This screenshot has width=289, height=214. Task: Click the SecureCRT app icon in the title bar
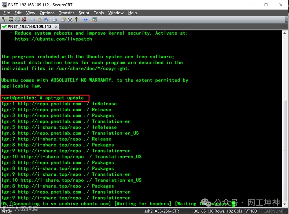tap(4, 5)
